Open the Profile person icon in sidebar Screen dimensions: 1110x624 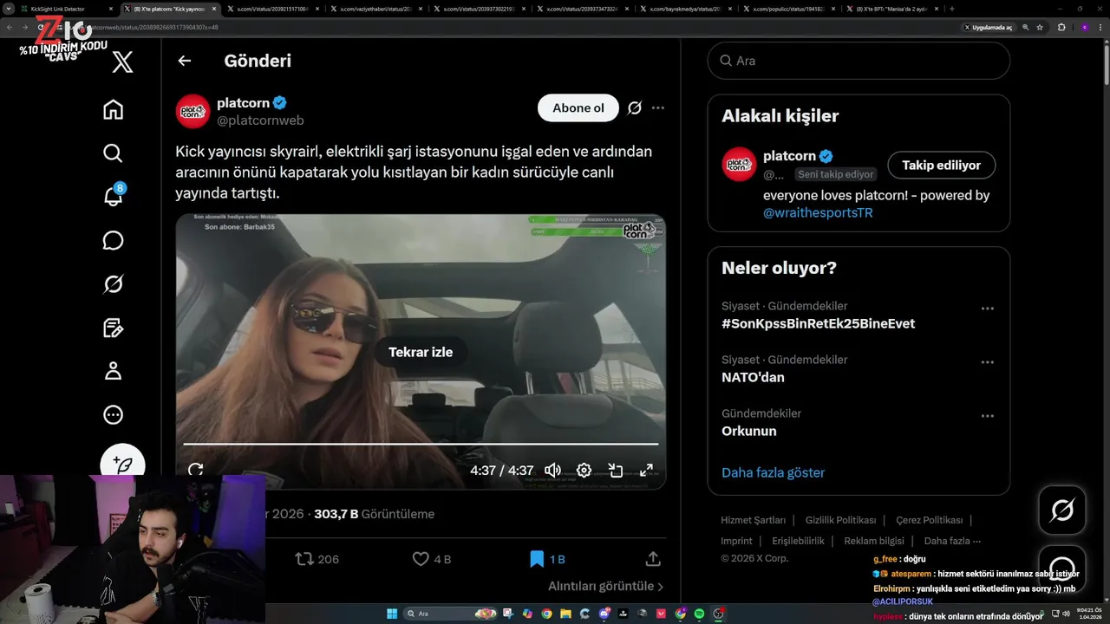(113, 371)
